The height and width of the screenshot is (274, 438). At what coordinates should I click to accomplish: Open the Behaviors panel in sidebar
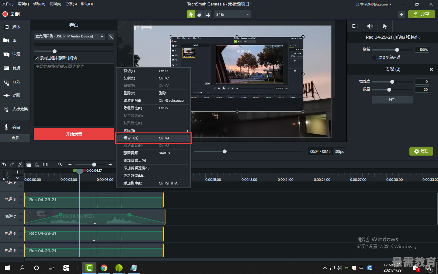click(x=15, y=82)
